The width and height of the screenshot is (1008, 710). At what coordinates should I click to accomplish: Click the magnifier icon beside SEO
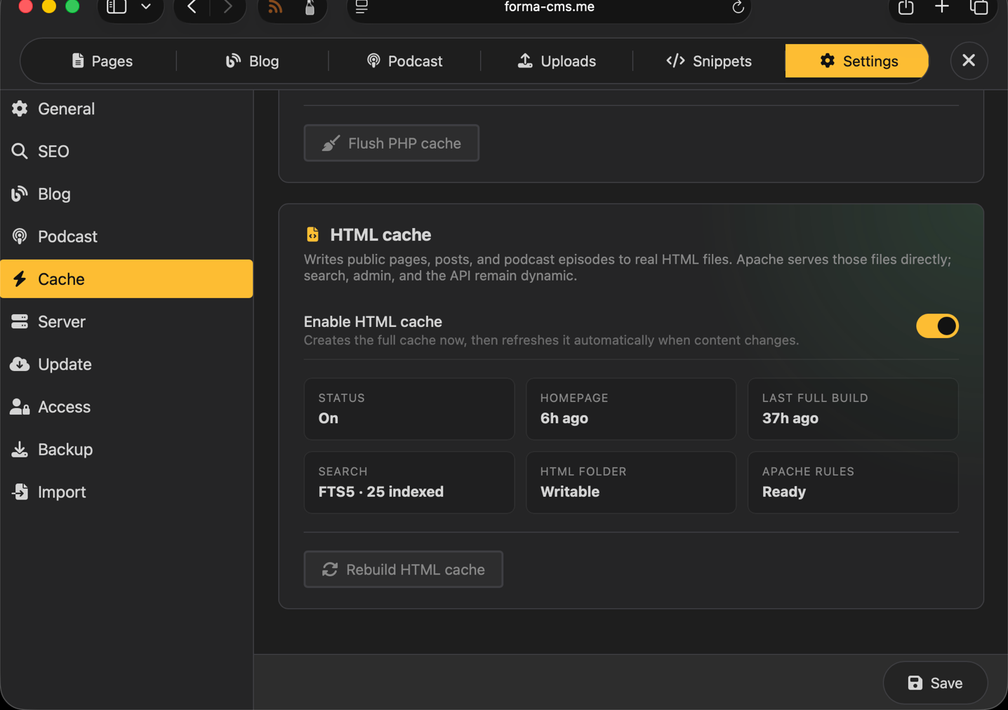[x=20, y=152]
